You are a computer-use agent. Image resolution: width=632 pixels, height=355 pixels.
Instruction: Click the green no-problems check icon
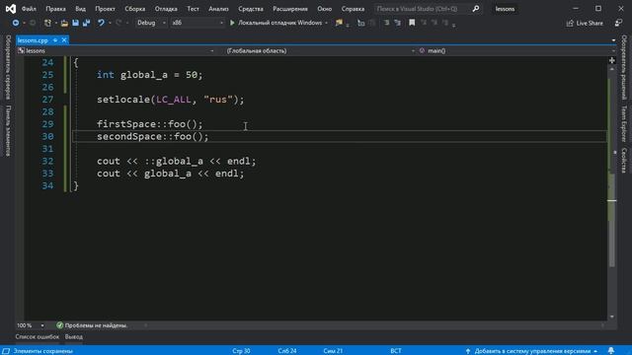pos(59,325)
